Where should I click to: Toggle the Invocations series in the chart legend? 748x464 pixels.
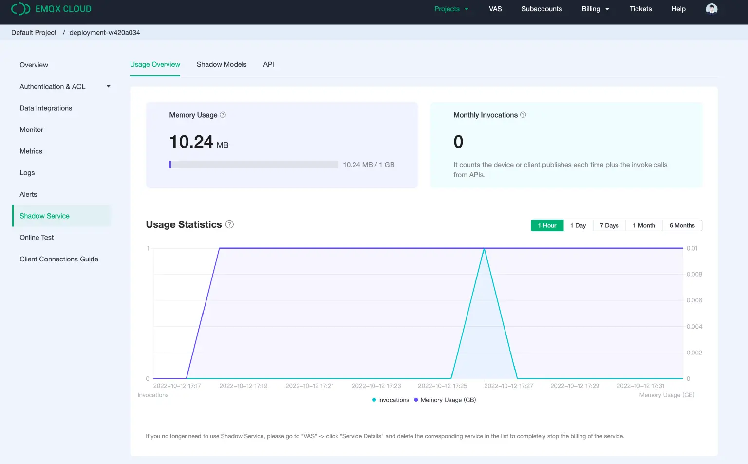pyautogui.click(x=390, y=400)
